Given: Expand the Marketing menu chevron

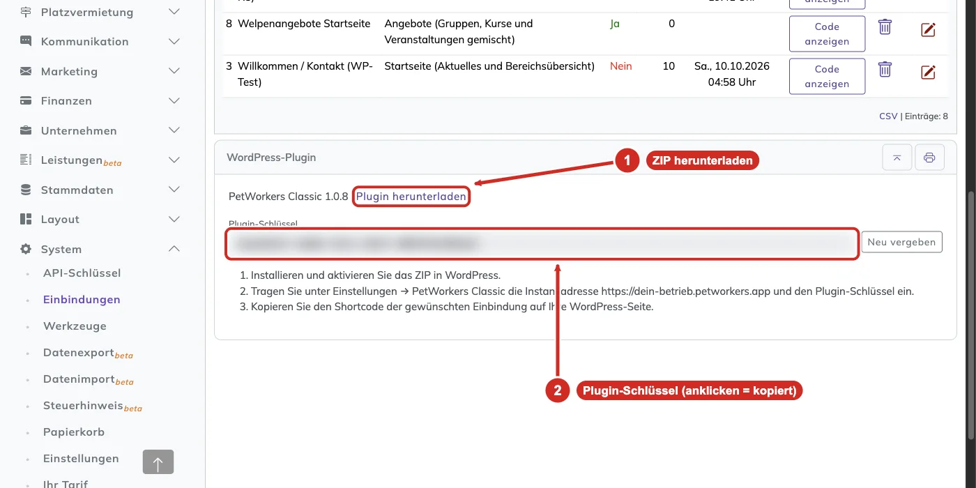Looking at the screenshot, I should [174, 71].
